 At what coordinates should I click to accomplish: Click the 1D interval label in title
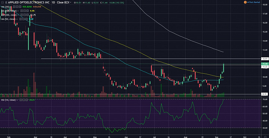[53, 2]
